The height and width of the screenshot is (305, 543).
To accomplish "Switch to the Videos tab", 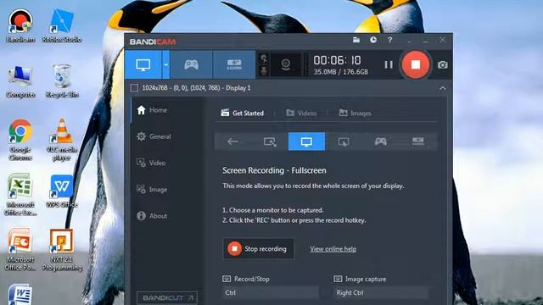I will point(301,113).
